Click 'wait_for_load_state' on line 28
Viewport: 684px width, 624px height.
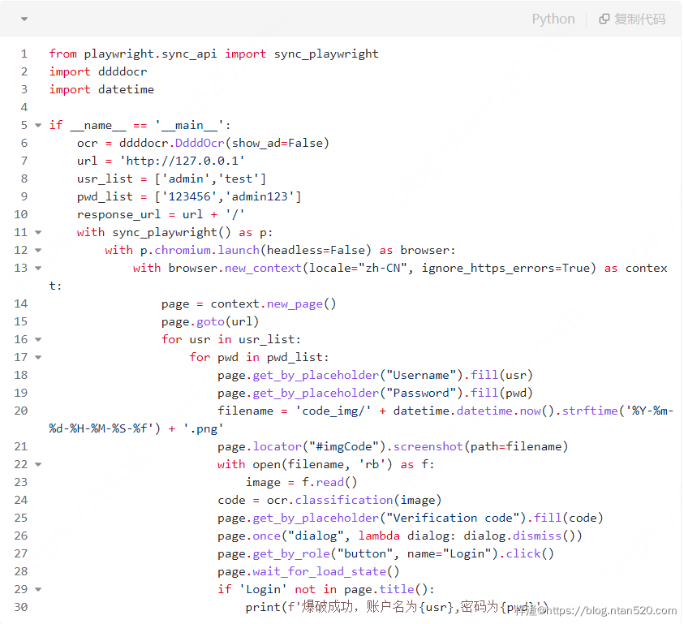point(320,571)
